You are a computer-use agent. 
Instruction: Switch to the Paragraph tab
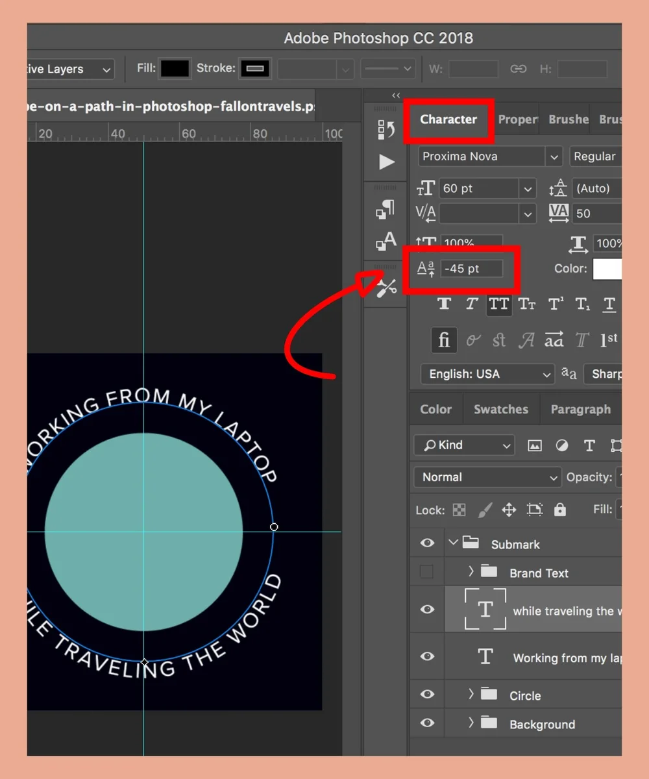pyautogui.click(x=580, y=409)
